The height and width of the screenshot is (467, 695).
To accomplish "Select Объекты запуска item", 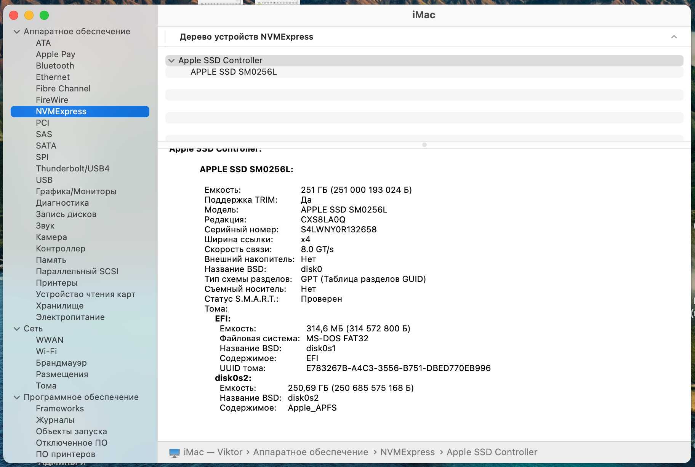I will point(72,432).
